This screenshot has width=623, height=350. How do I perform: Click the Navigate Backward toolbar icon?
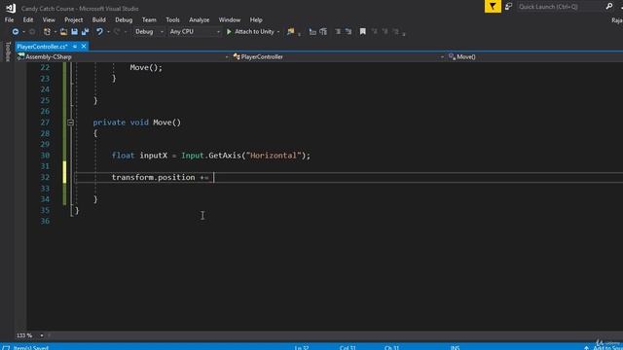click(16, 32)
